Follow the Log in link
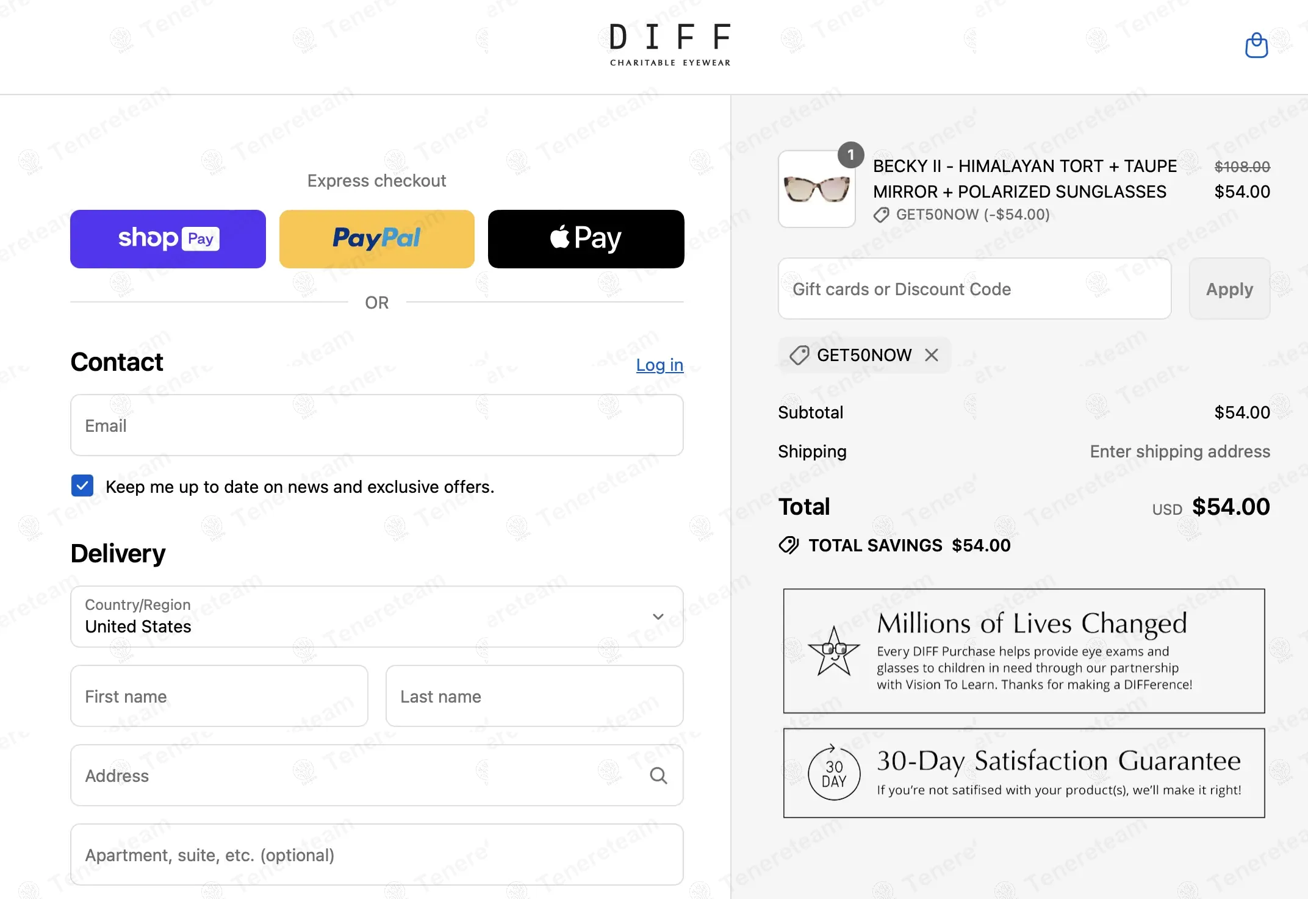 (x=659, y=365)
